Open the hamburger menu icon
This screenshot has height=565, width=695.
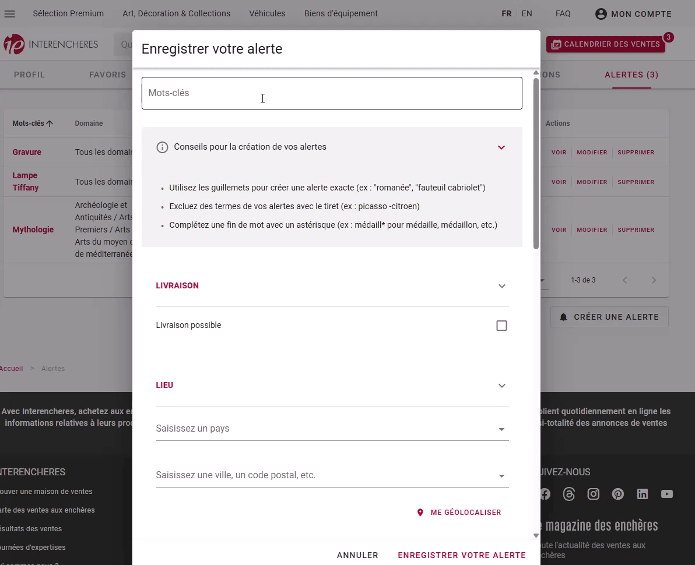pyautogui.click(x=10, y=13)
